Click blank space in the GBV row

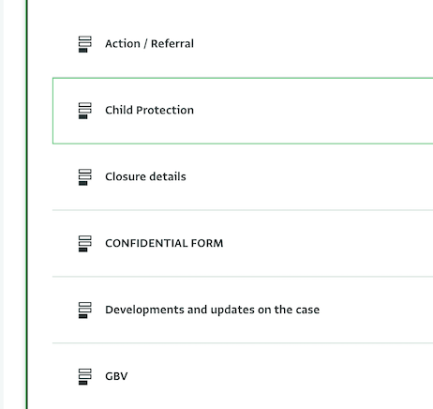281,376
